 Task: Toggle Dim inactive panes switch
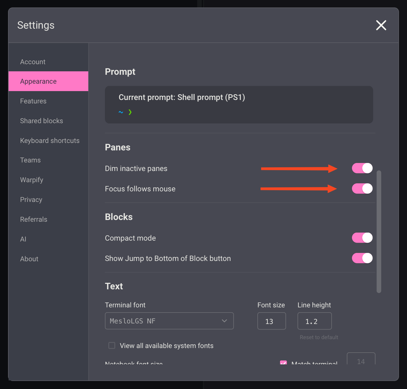[x=362, y=168]
